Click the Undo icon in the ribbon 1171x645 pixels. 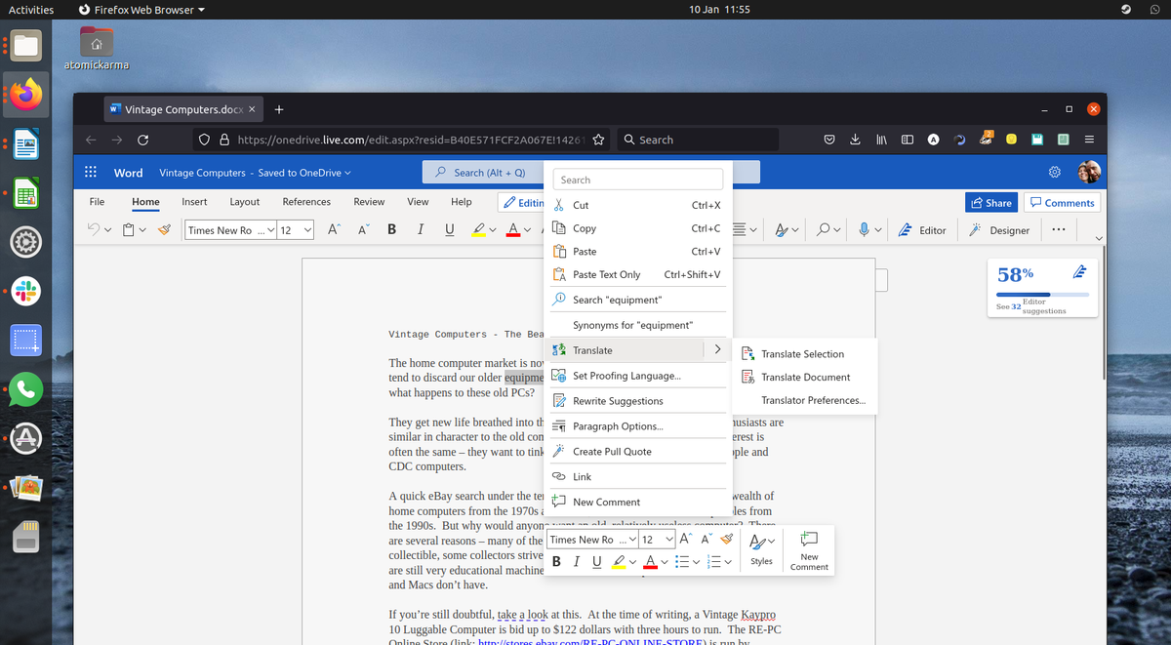[93, 229]
